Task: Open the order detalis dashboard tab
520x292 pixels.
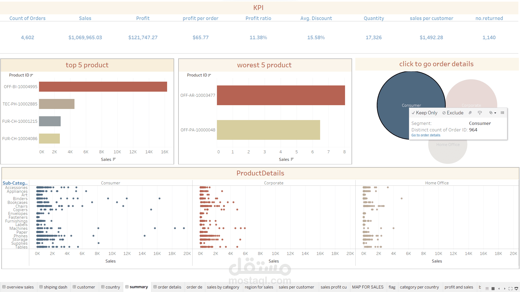Action: point(167,287)
